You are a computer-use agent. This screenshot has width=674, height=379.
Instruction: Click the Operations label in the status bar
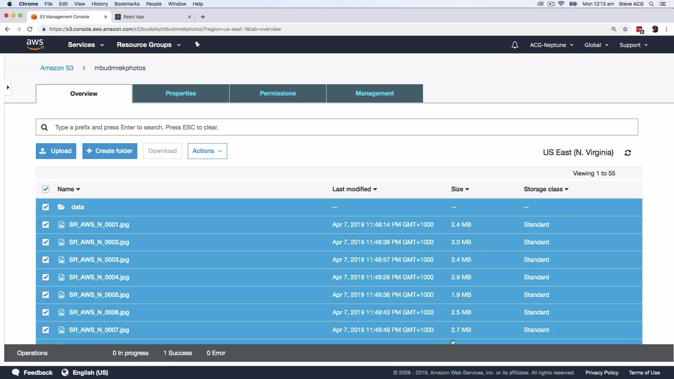(x=32, y=353)
